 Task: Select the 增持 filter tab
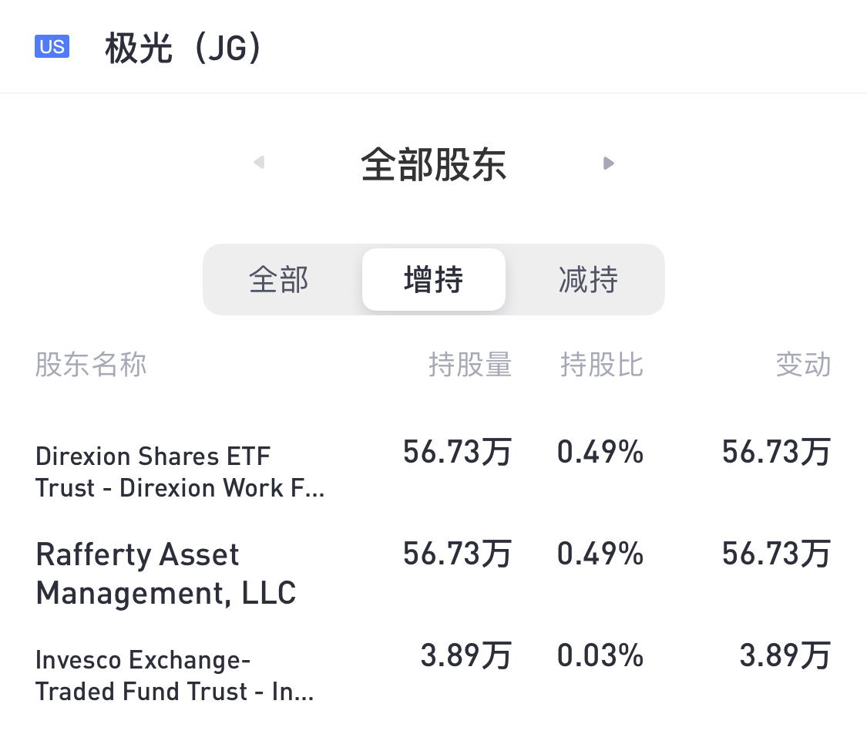pyautogui.click(x=433, y=280)
